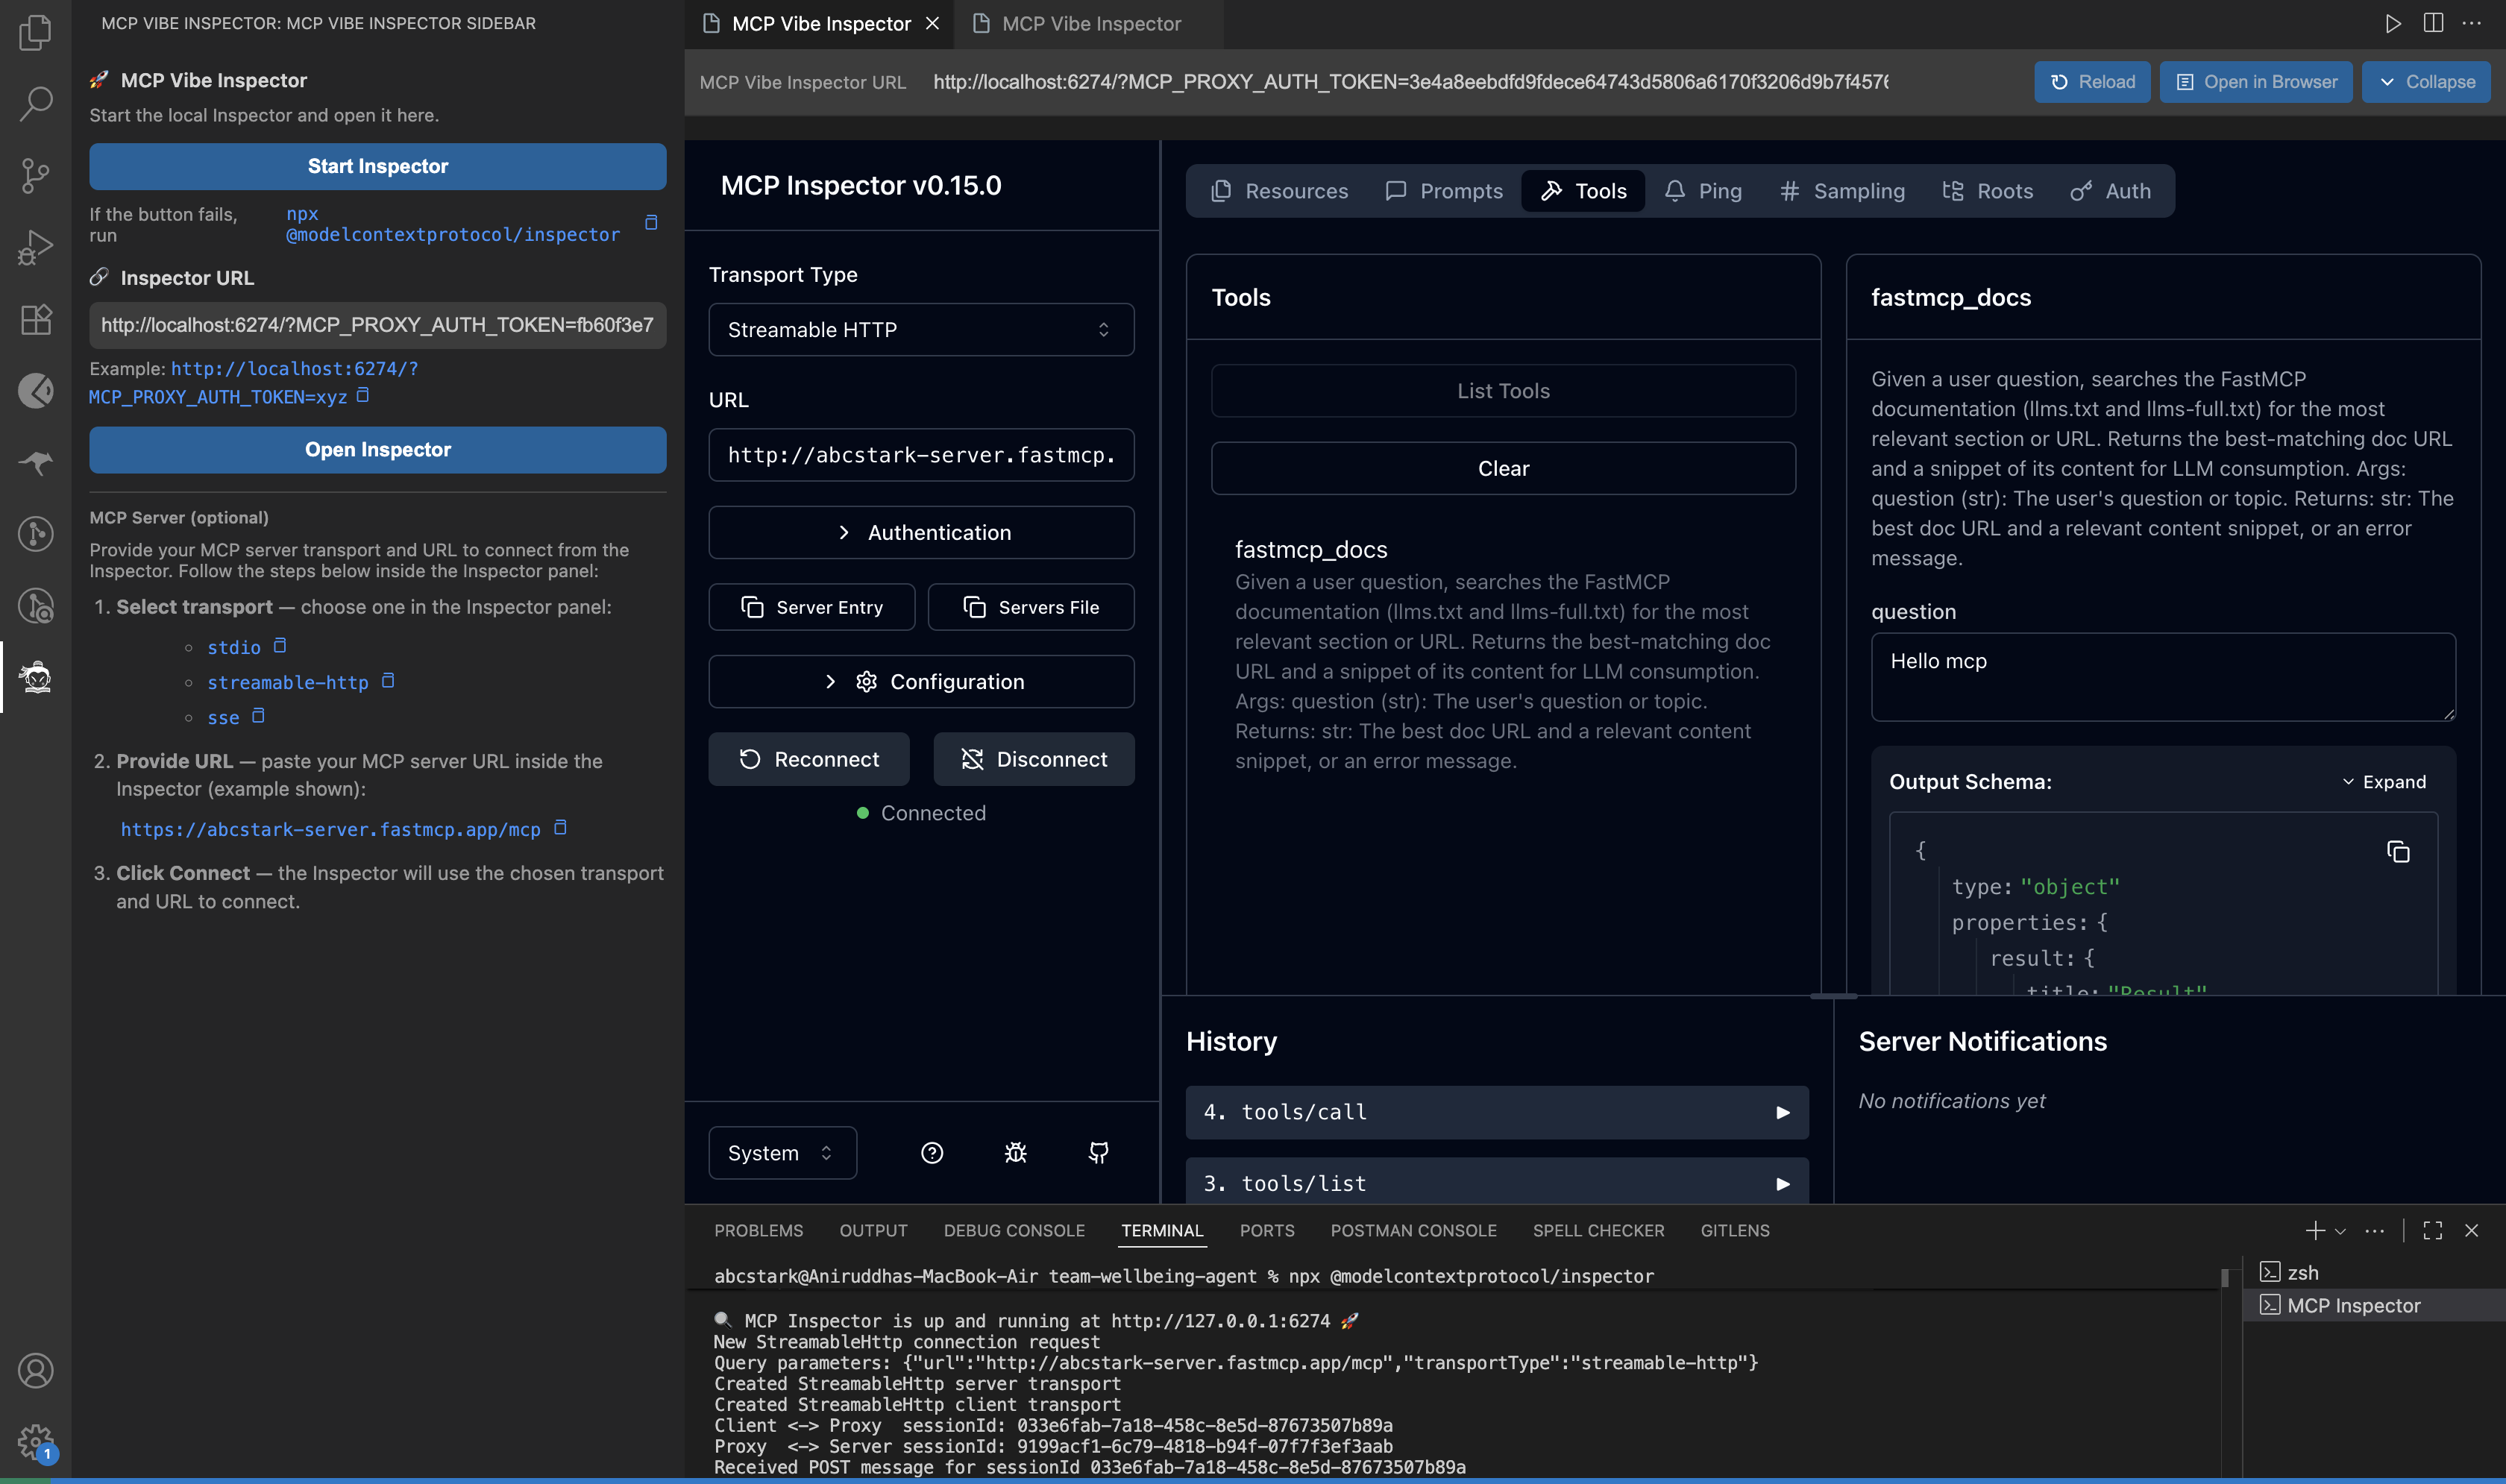Open the Search view in the activity bar
This screenshot has width=2506, height=1484.
(35, 103)
